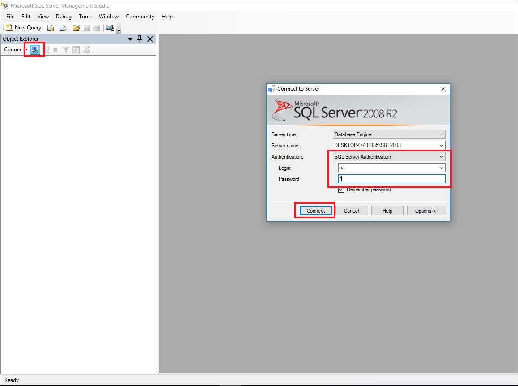
Task: Open the Tools menu
Action: tap(85, 17)
